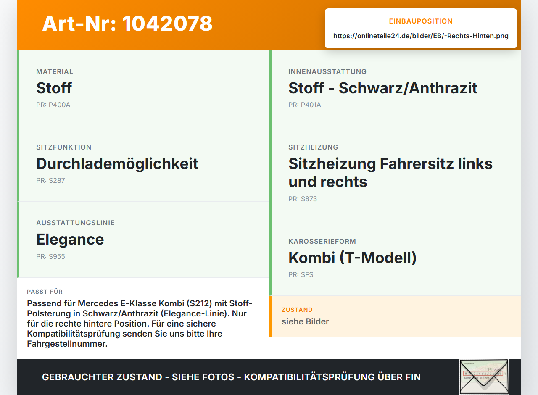Click the AUSSTATTUNGSLINIE field label
The height and width of the screenshot is (395, 538).
point(75,223)
